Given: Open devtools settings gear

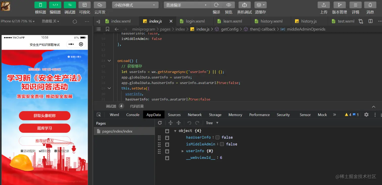Looking at the screenshot, I should [366, 115].
